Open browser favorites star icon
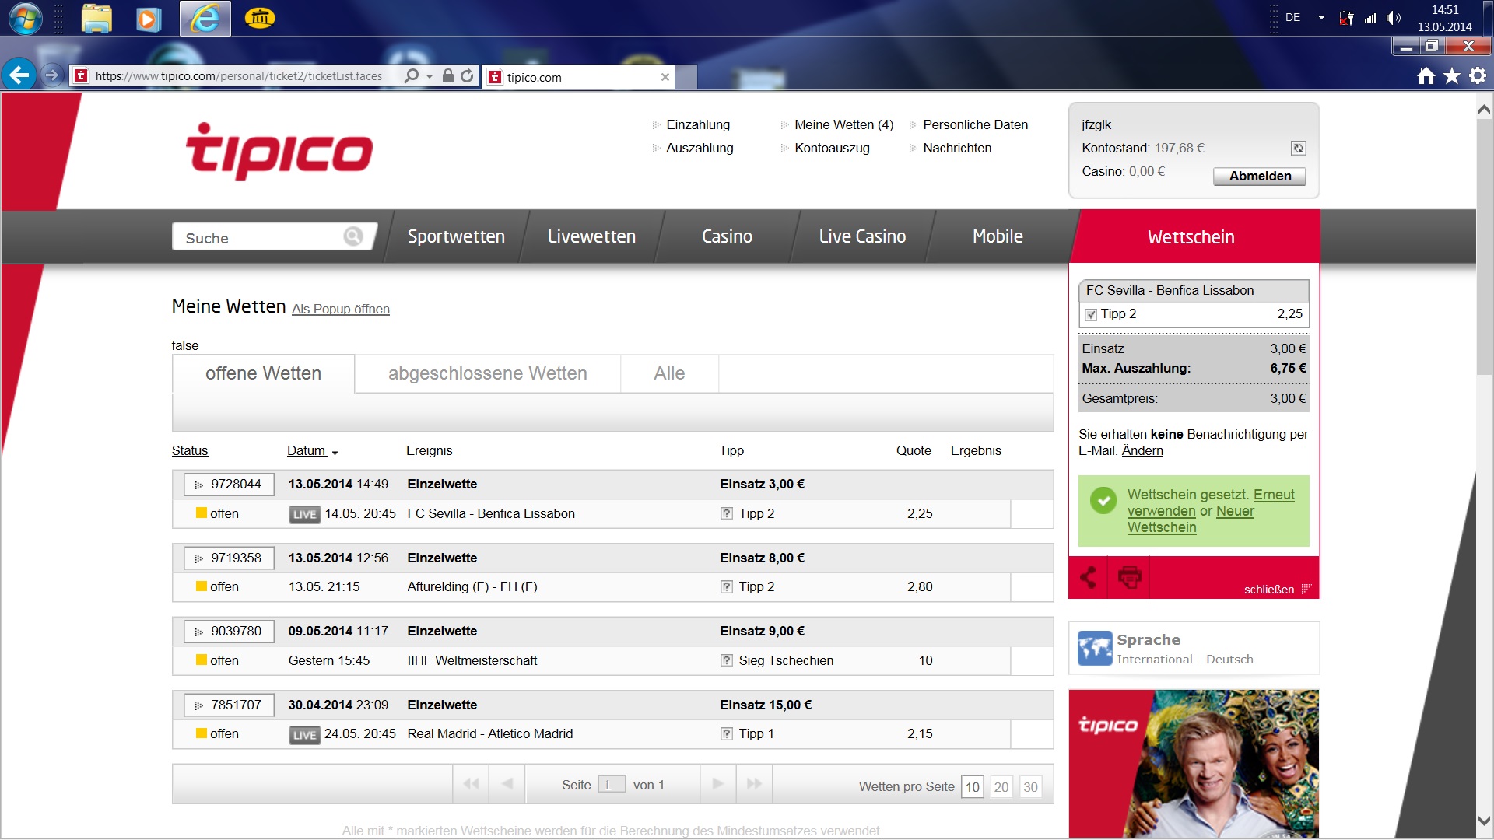This screenshot has width=1494, height=840. pos(1451,76)
